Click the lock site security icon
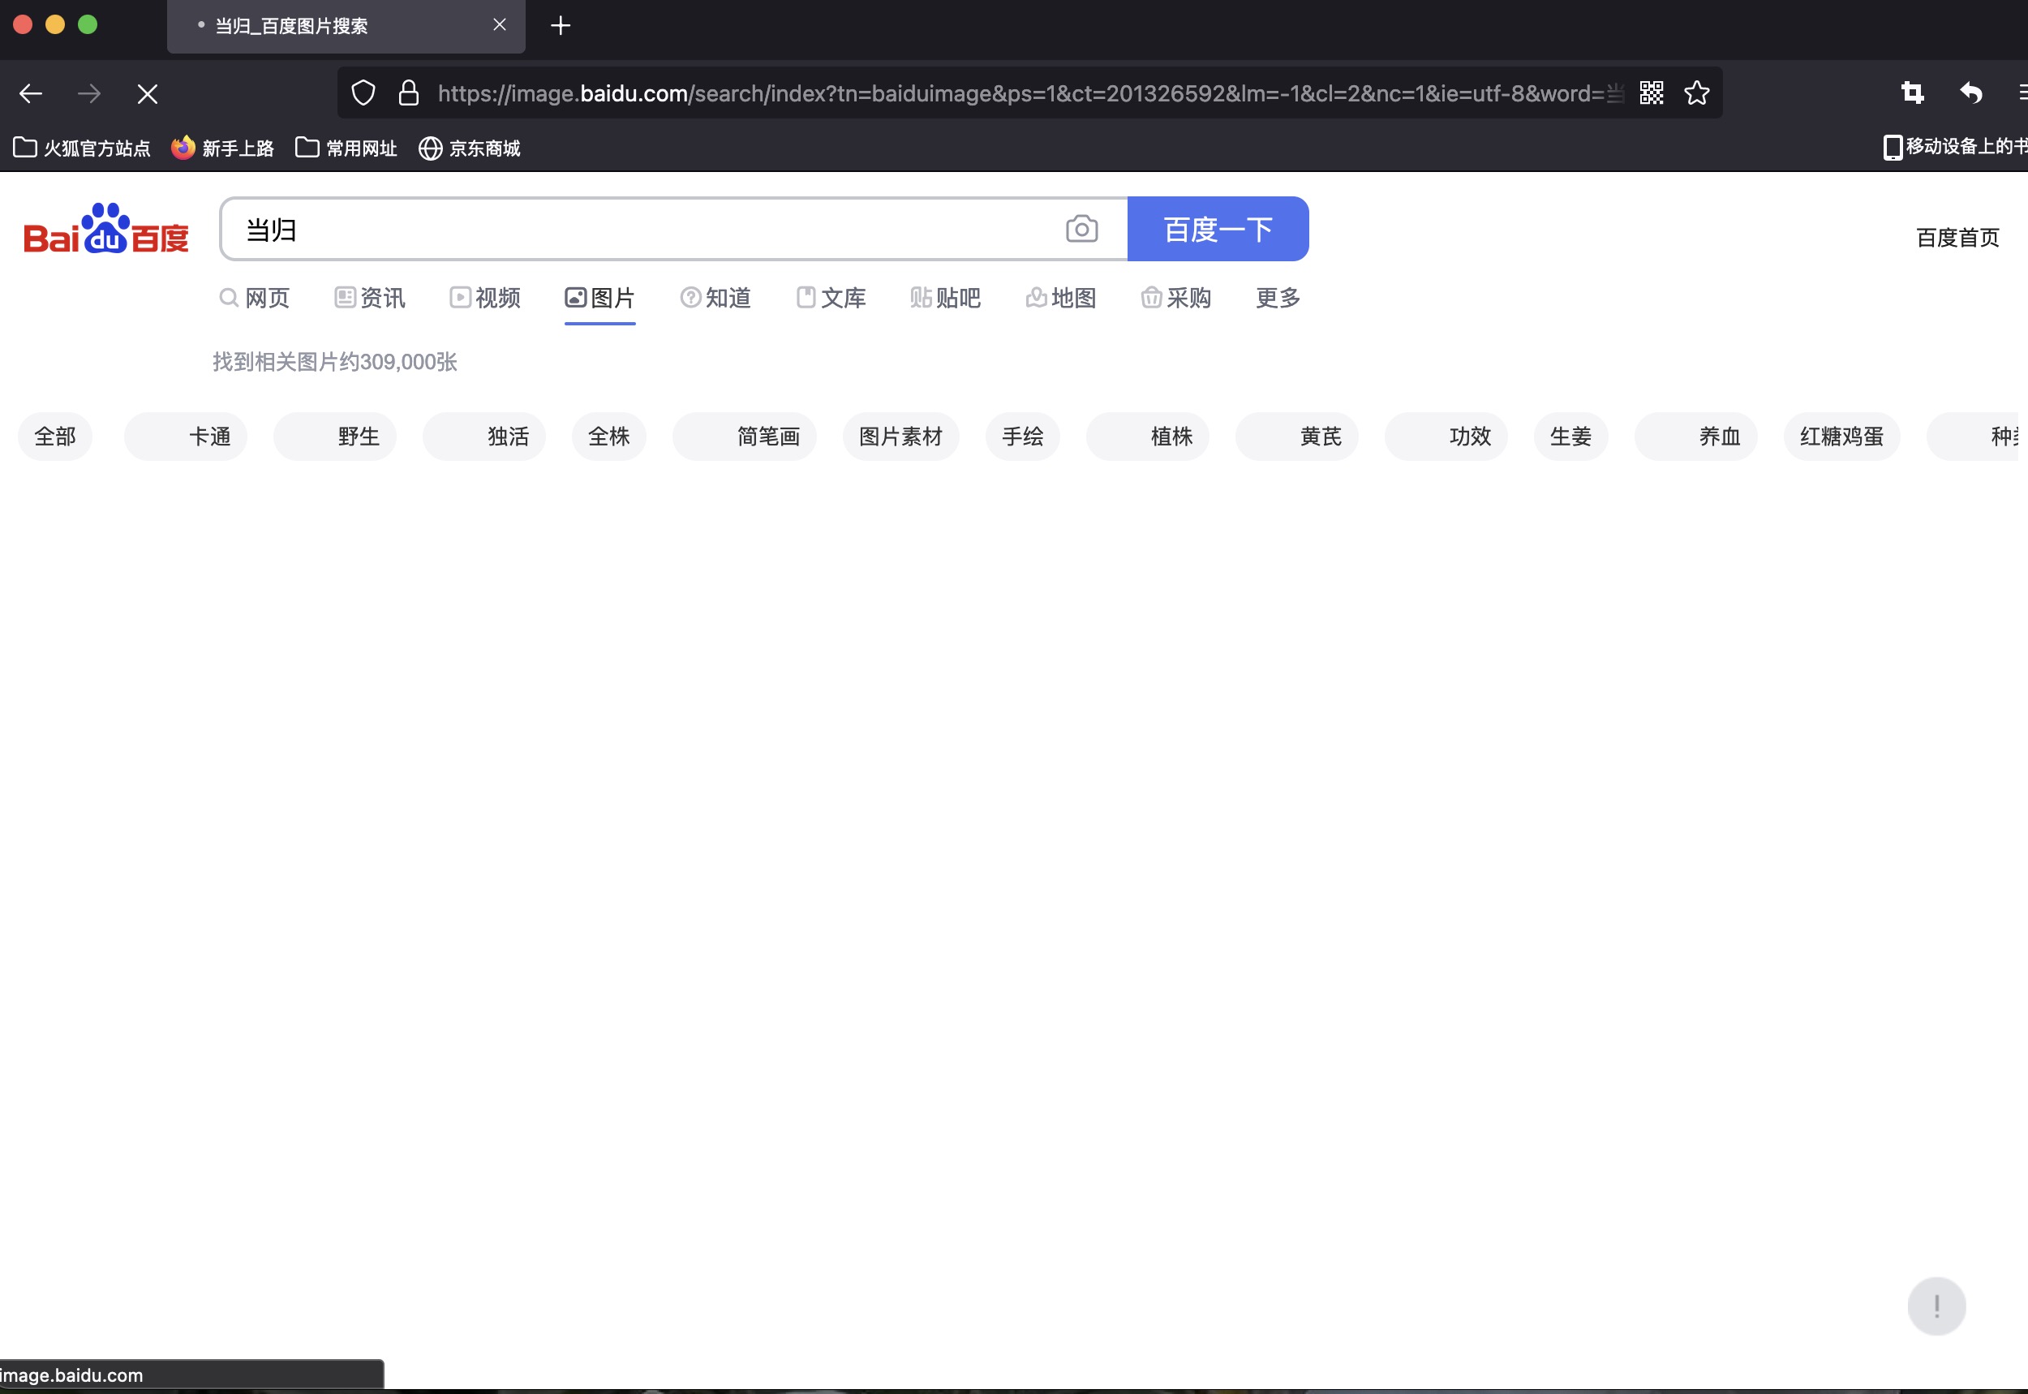 coord(409,93)
